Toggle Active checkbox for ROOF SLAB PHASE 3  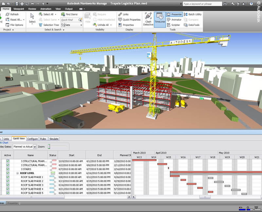(x=8, y=185)
